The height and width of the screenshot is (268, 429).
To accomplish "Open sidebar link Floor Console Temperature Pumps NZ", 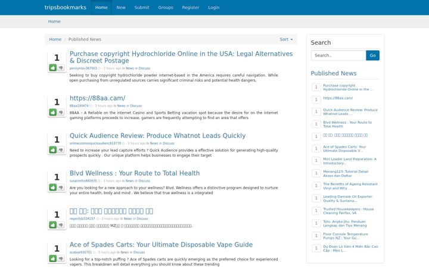I will click(346, 236).
